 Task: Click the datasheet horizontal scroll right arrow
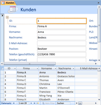[96, 103]
